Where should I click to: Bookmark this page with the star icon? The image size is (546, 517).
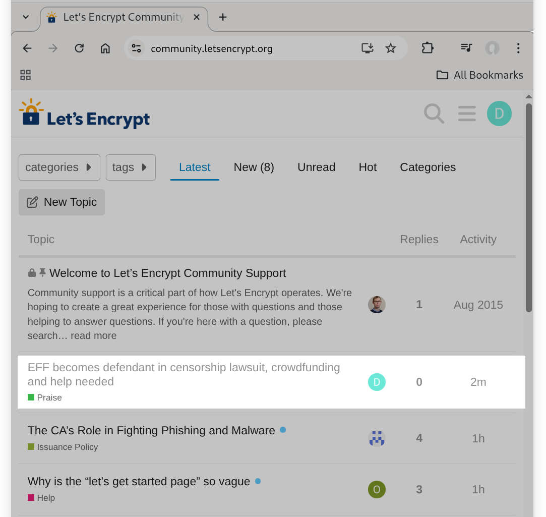391,48
